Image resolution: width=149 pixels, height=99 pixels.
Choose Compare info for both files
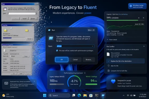(x=125, y=71)
